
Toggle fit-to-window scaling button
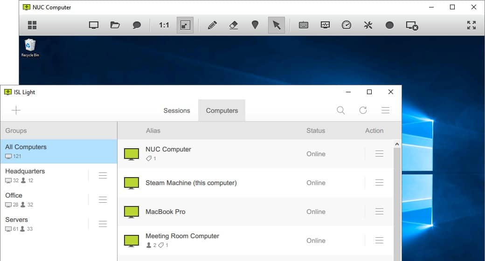(x=185, y=25)
